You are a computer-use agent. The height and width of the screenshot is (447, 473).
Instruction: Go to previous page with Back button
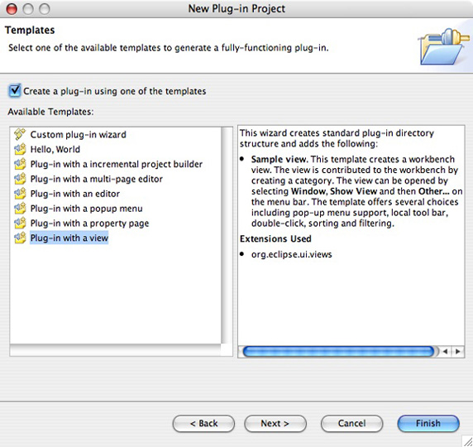click(203, 424)
